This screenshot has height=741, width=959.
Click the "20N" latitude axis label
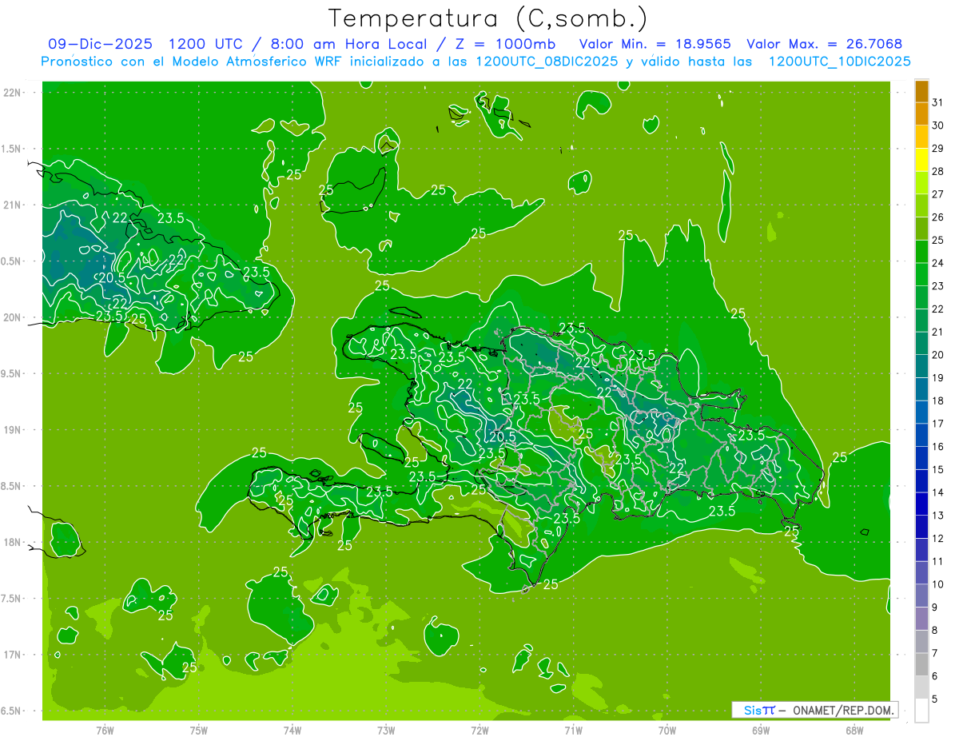coord(11,317)
